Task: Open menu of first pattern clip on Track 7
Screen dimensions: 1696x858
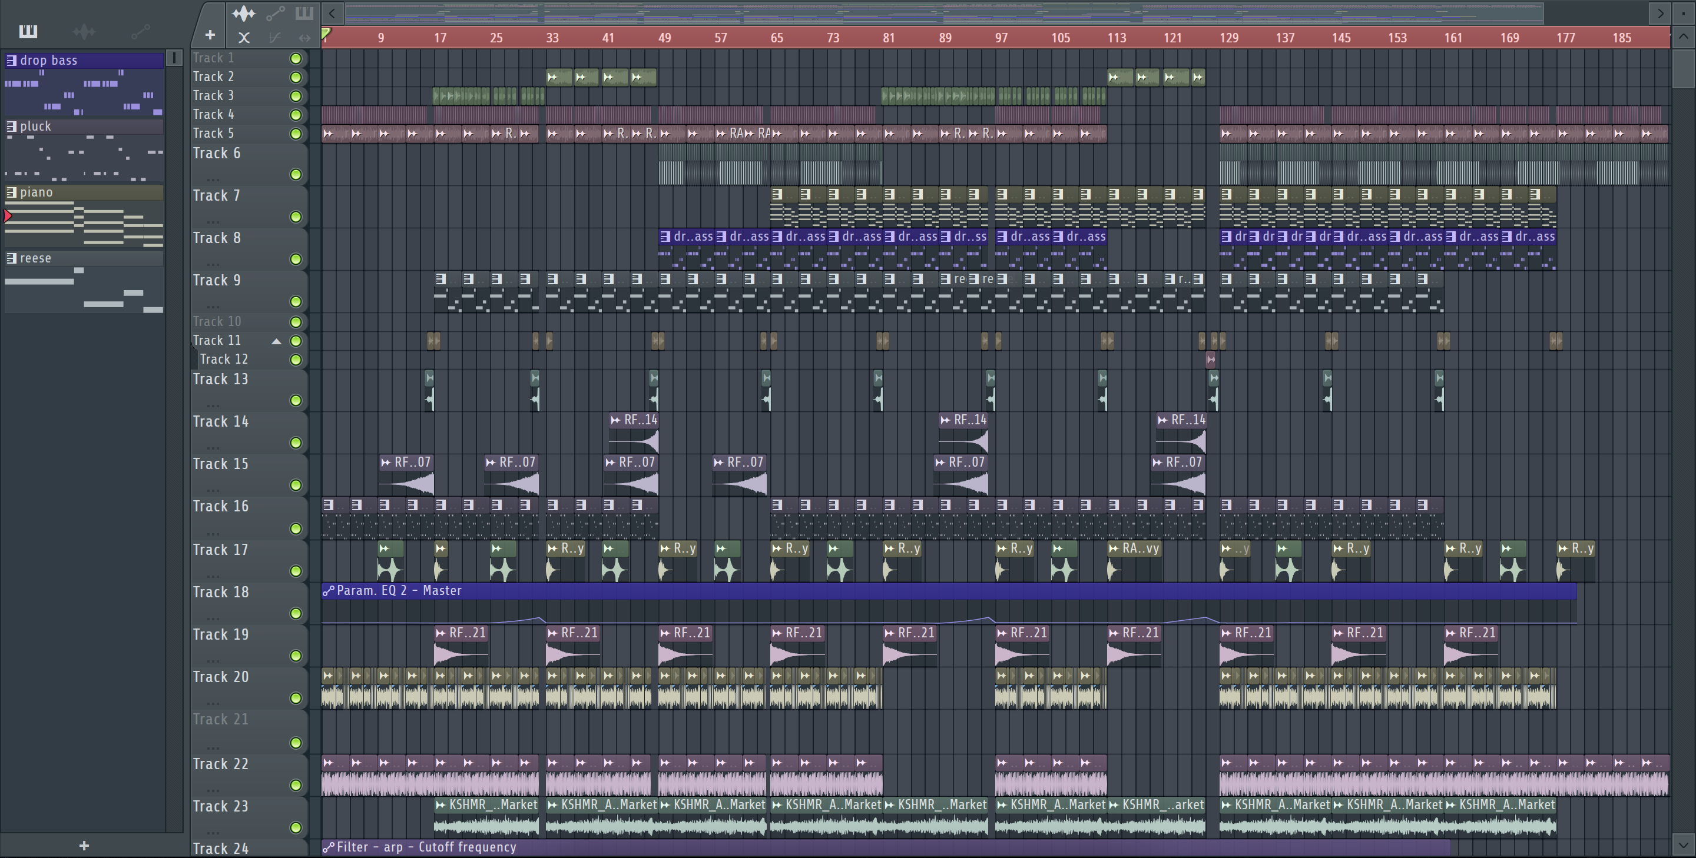Action: point(777,194)
